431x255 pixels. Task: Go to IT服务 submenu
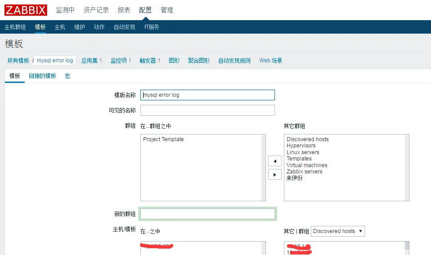tap(152, 27)
